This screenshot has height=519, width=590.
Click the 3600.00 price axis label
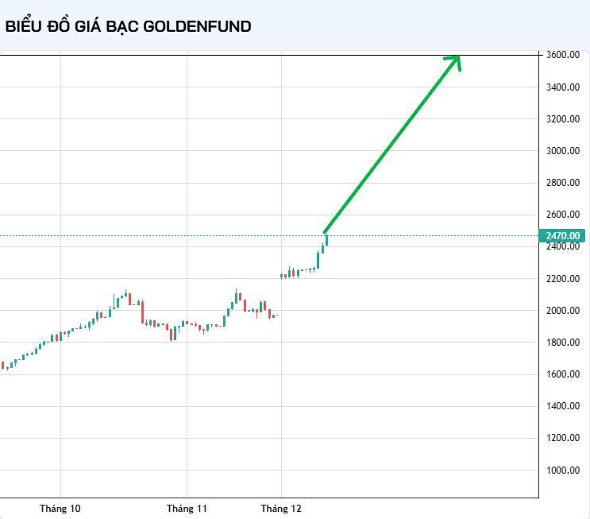[x=563, y=55]
